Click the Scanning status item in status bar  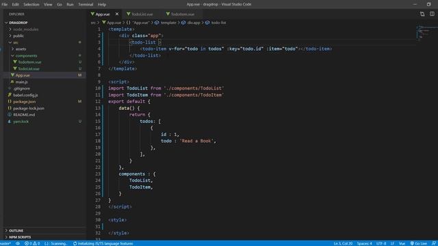click(56, 243)
